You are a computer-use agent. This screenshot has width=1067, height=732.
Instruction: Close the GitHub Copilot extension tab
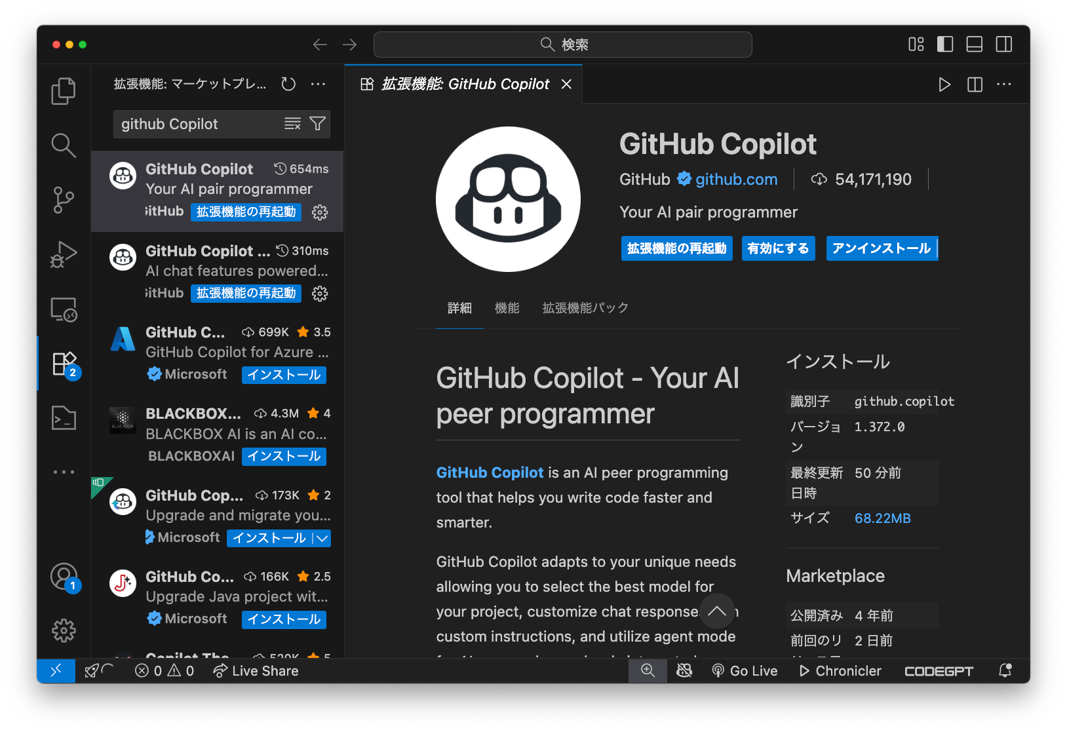pyautogui.click(x=567, y=84)
